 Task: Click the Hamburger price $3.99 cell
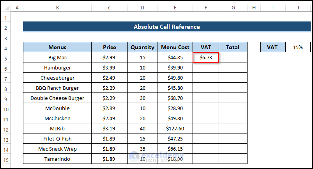[110, 68]
